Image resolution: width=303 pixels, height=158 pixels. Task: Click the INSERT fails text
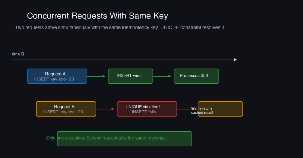(144, 112)
